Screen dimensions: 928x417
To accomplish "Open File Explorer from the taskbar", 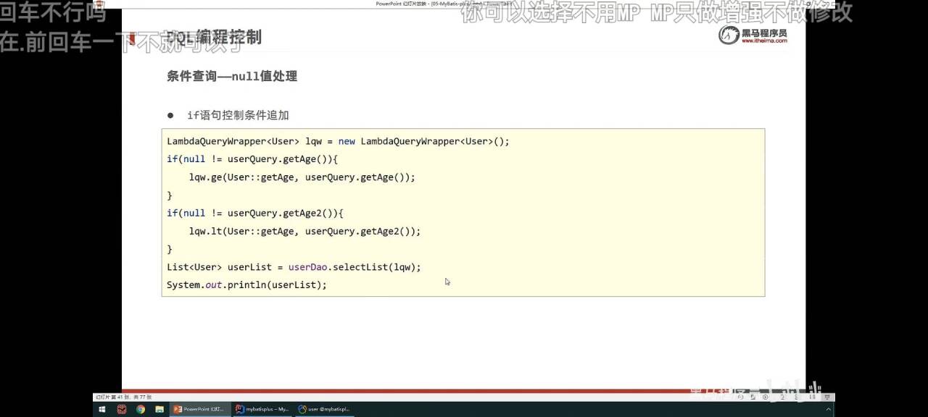I will tap(158, 409).
